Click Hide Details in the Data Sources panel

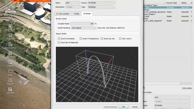coord(187,88)
